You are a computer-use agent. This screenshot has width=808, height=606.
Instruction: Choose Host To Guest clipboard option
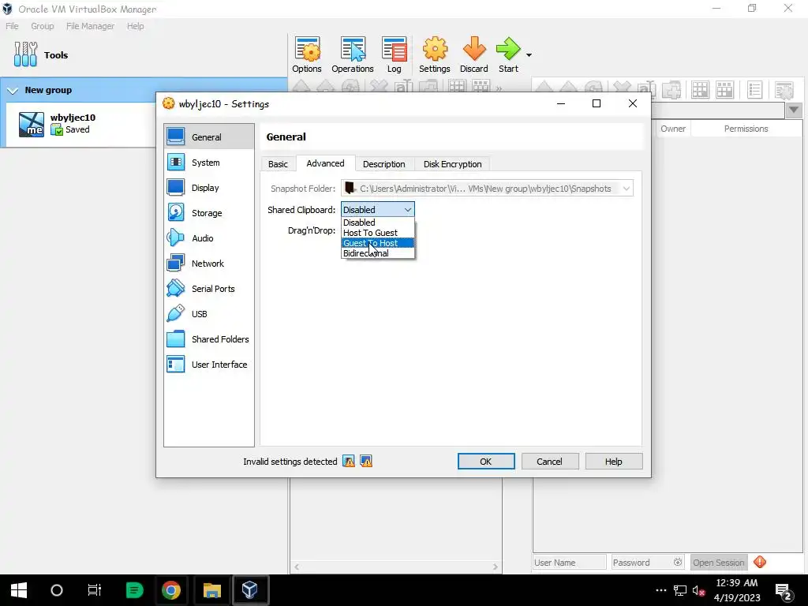pos(377,233)
